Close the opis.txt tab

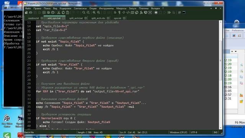click(x=124, y=18)
